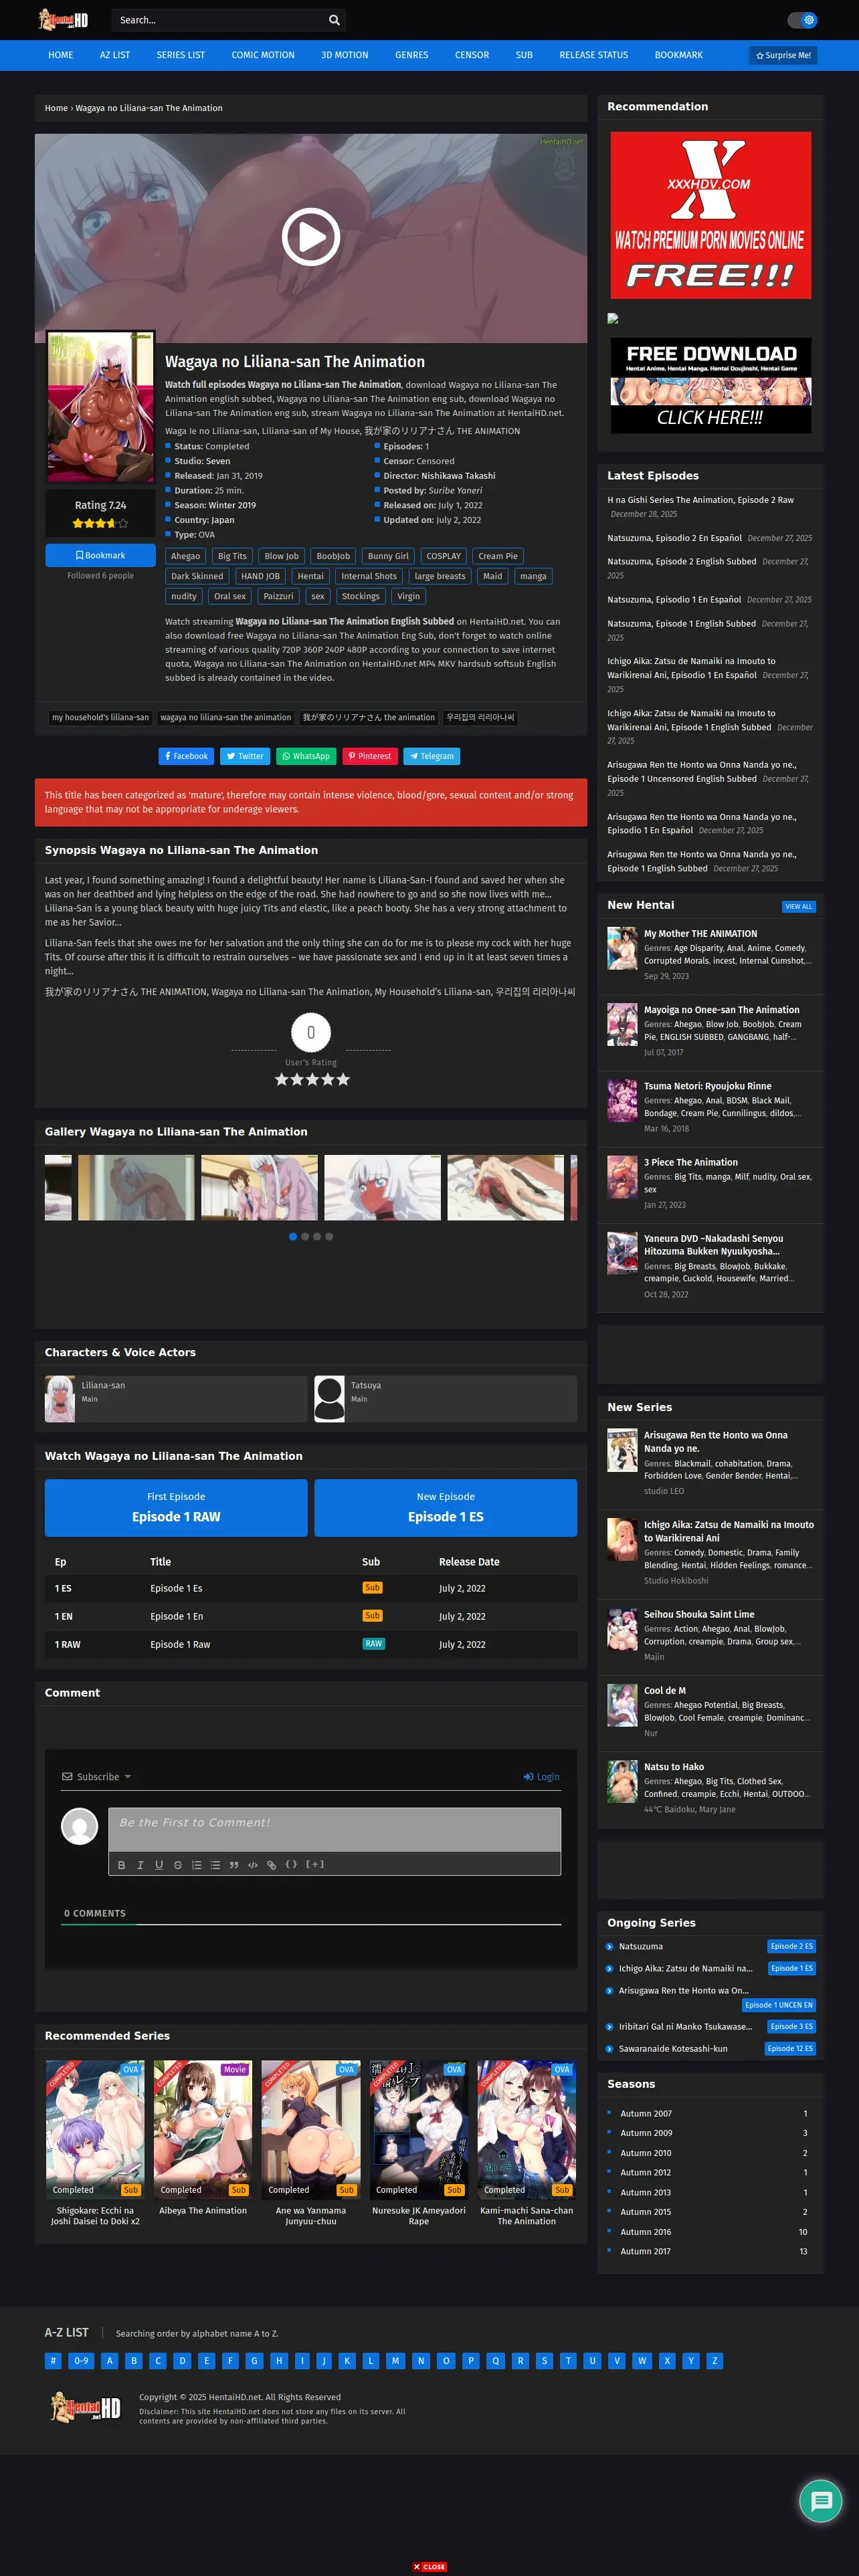Open the BOOKMARK menu item
The width and height of the screenshot is (859, 2576).
679,55
